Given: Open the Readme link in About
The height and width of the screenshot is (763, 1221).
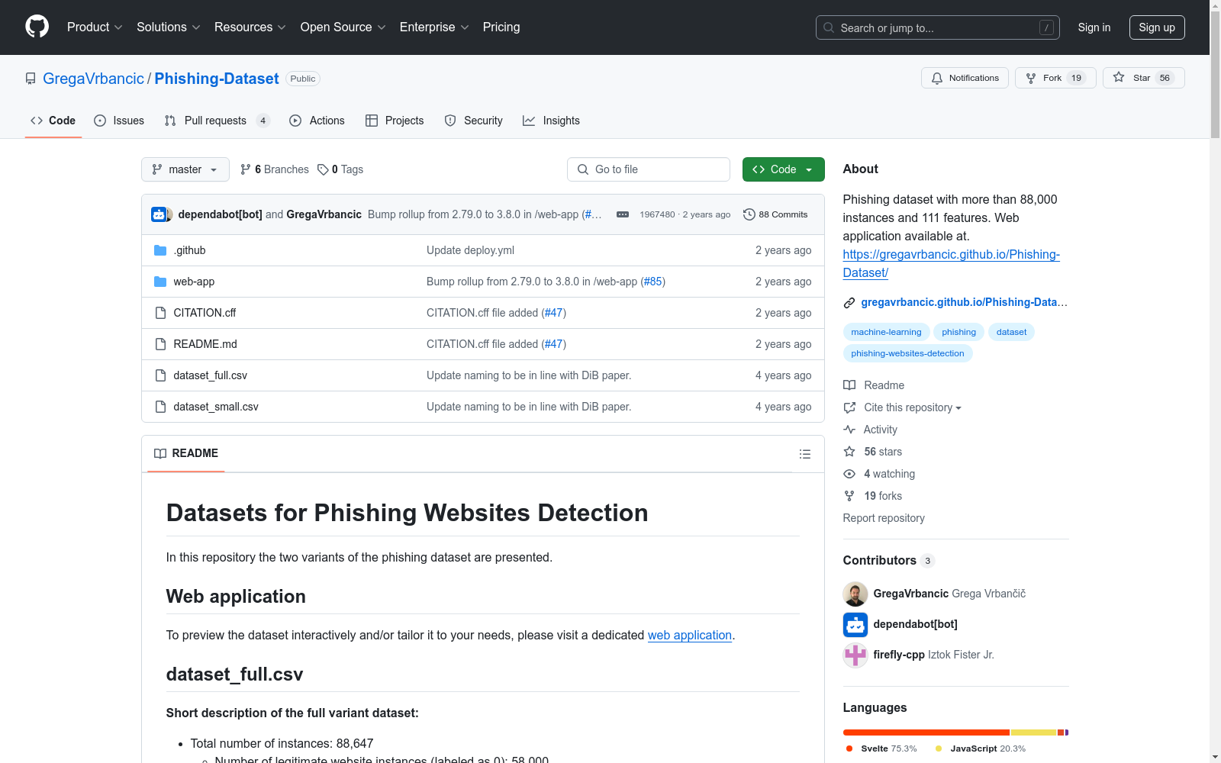Looking at the screenshot, I should [x=874, y=385].
